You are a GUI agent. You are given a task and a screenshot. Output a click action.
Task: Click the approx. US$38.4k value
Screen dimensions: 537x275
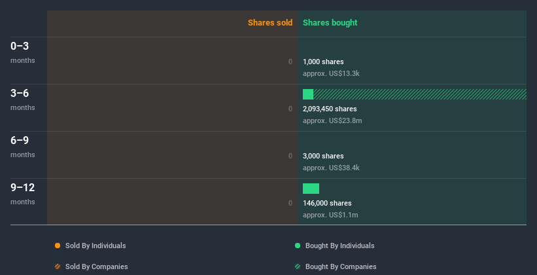click(331, 168)
